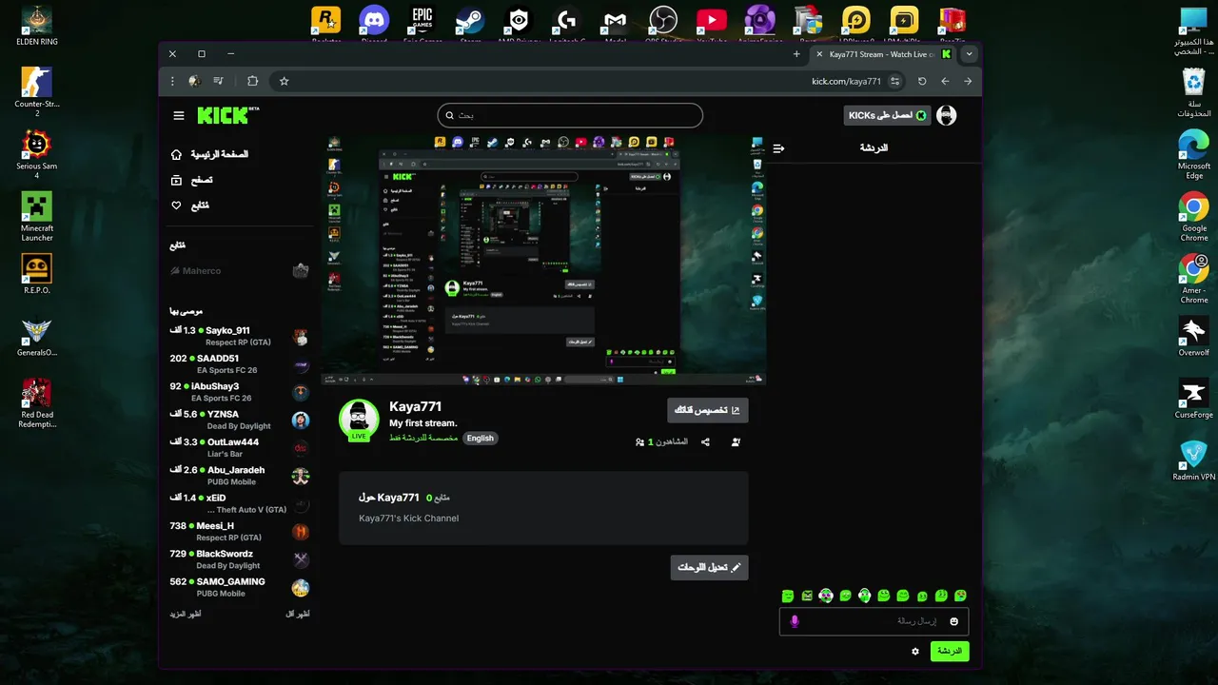Open the browser profile avatar button
This screenshot has height=685, width=1218.
coord(194,82)
